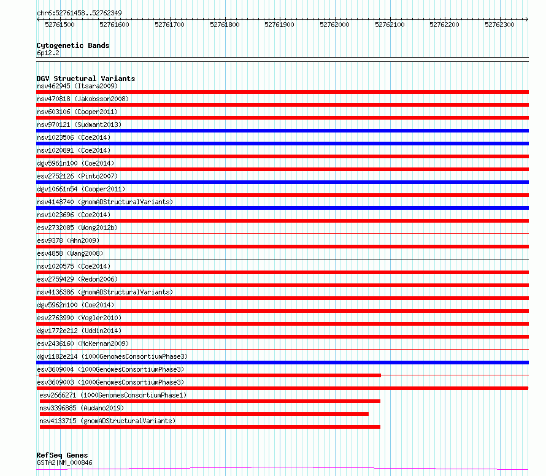
Task: Select the DGV Structural Variants track title
Action: click(x=86, y=79)
